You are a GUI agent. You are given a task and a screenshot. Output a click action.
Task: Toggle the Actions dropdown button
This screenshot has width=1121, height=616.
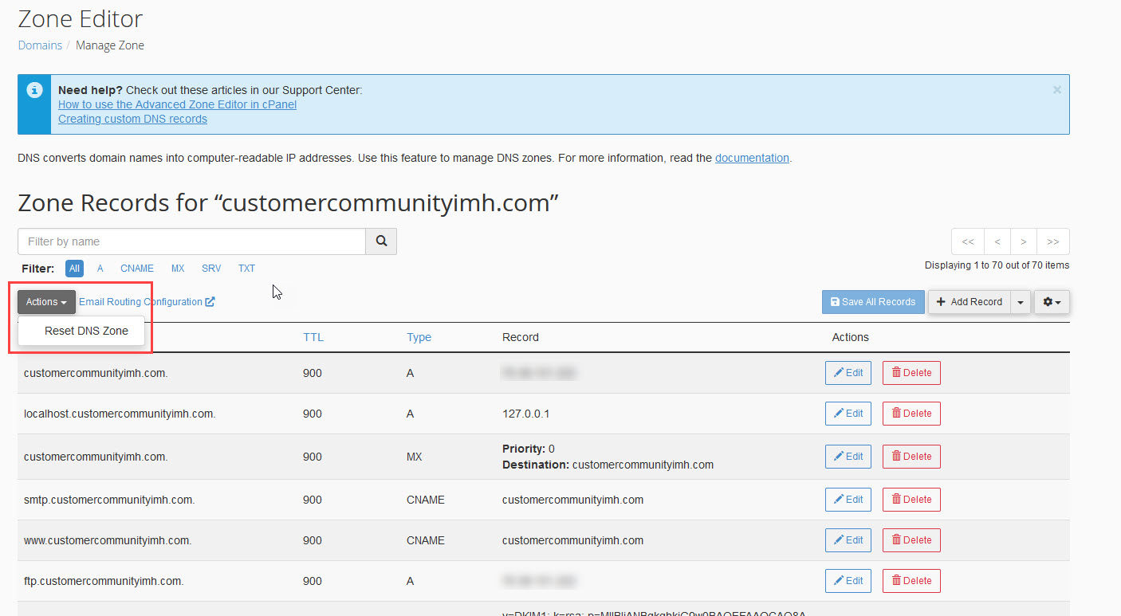(x=46, y=302)
